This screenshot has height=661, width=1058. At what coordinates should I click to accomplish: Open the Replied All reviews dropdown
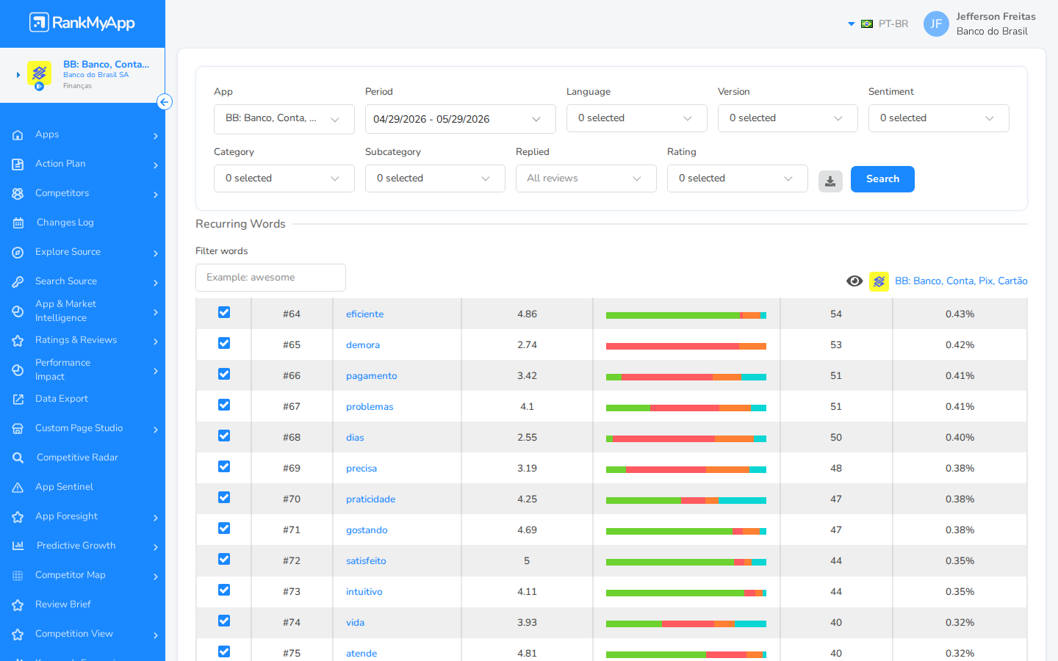(586, 178)
